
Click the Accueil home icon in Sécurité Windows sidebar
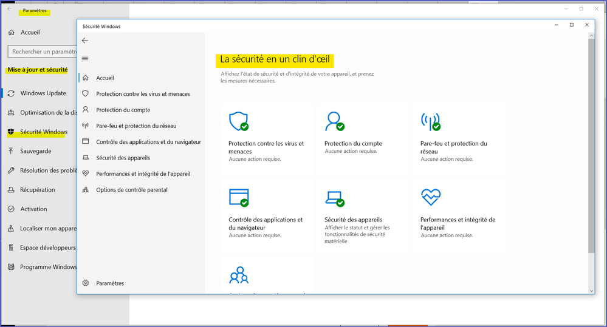[x=86, y=78]
